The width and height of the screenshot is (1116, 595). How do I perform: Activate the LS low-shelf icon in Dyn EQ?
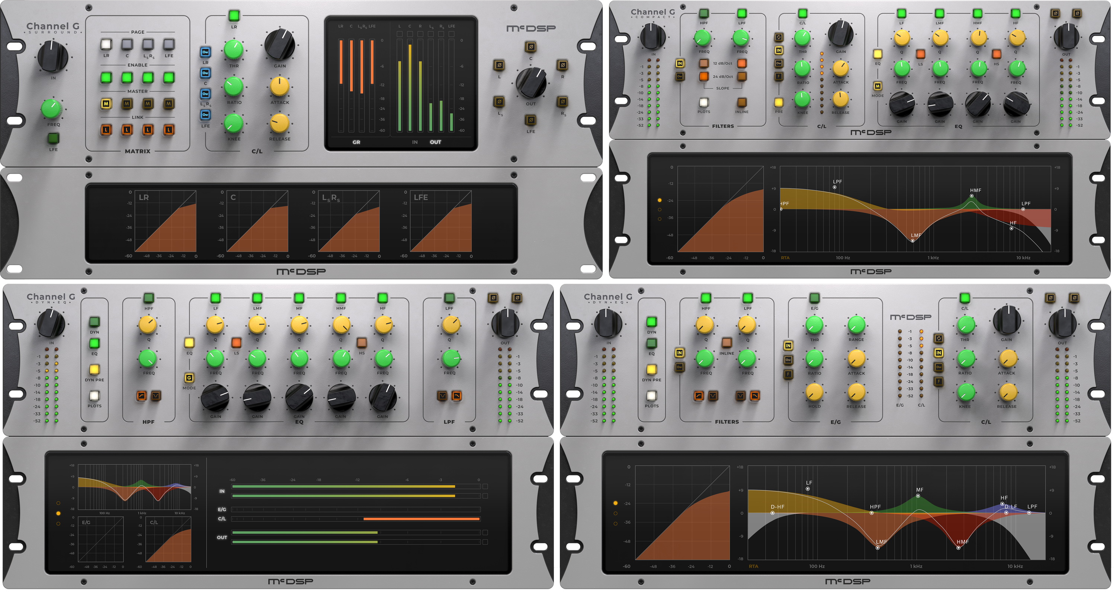click(237, 343)
